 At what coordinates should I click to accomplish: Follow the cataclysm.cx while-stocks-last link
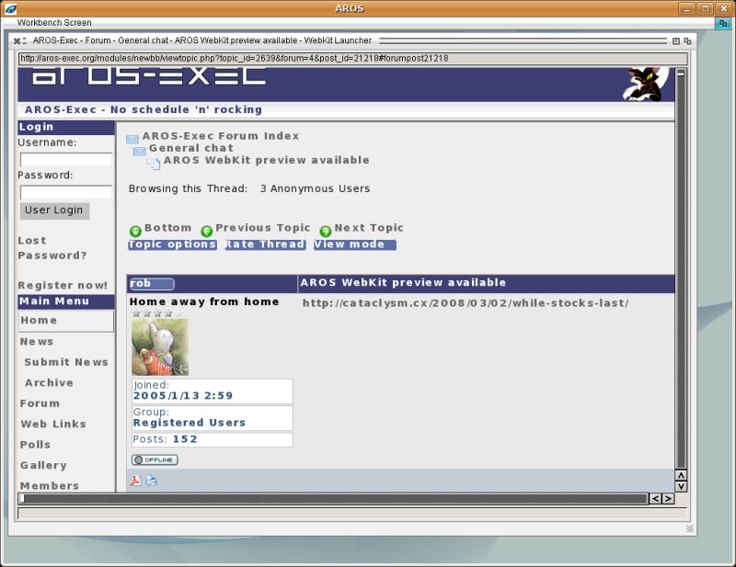coord(466,303)
